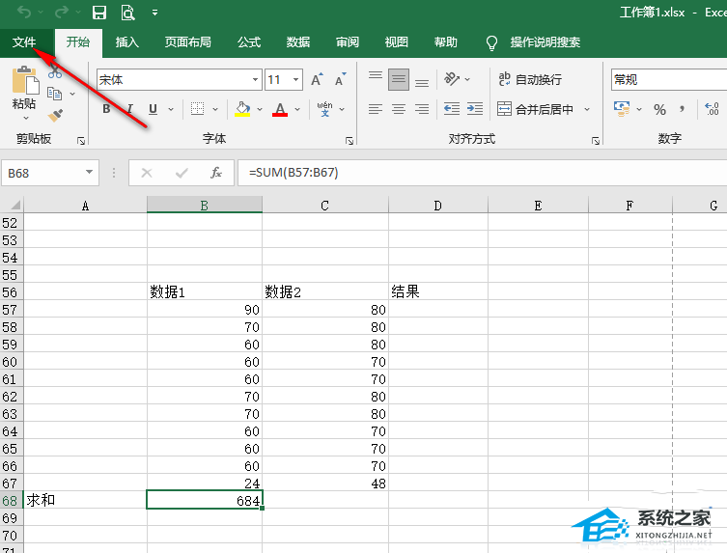Open the clipboard pane launcher
Screen dimensions: 727x553
(81, 141)
